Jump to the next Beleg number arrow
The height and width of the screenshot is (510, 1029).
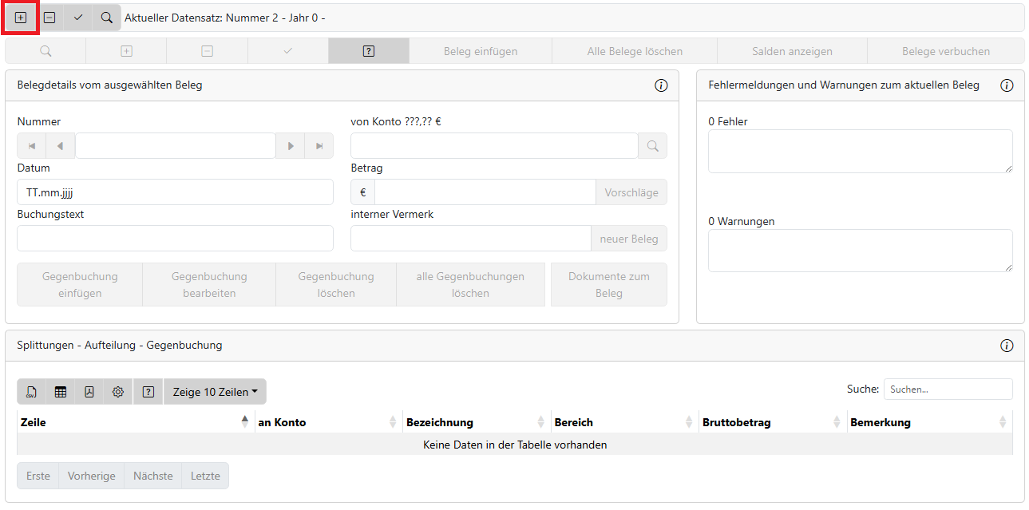click(x=291, y=146)
